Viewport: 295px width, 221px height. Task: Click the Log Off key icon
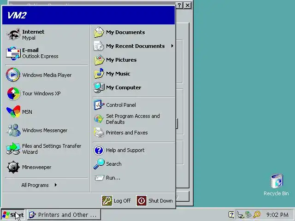click(x=107, y=201)
